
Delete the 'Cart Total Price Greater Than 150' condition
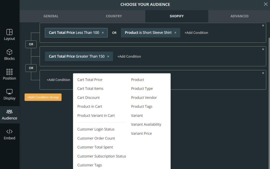(x=108, y=56)
